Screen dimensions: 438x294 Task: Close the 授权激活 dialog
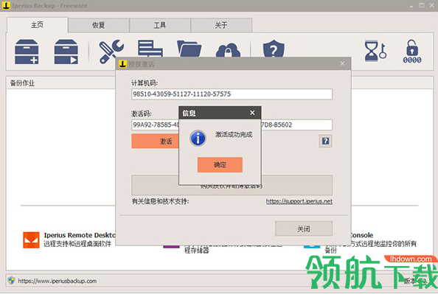[342, 63]
